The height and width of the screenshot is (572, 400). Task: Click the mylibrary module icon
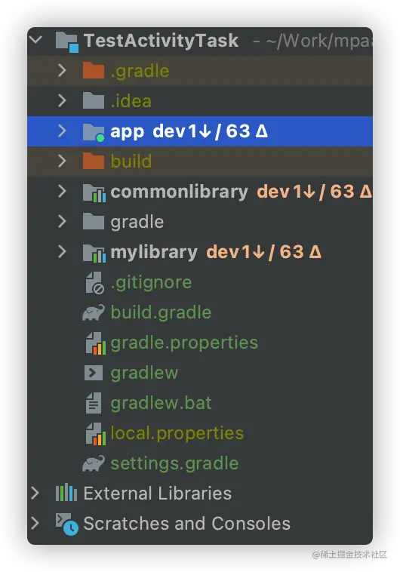[x=94, y=253]
